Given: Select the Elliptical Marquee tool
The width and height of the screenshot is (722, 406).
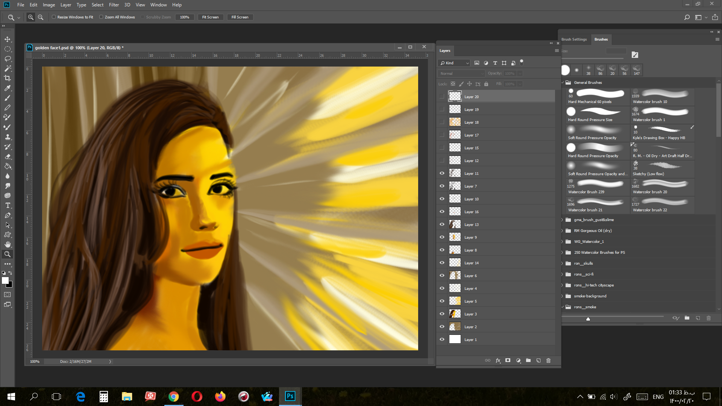Looking at the screenshot, I should pyautogui.click(x=8, y=49).
